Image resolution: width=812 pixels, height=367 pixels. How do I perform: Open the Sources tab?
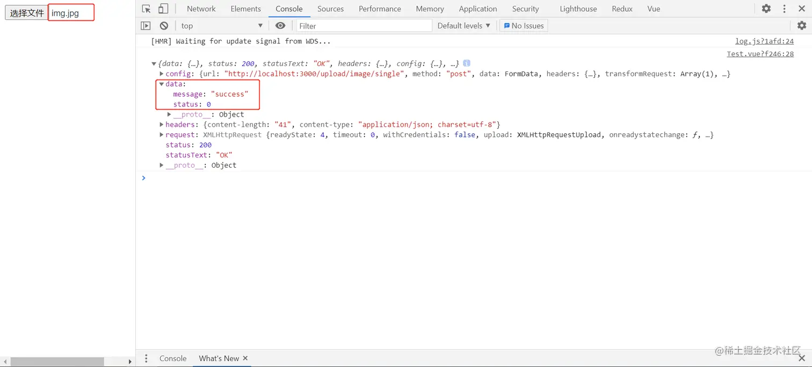330,9
